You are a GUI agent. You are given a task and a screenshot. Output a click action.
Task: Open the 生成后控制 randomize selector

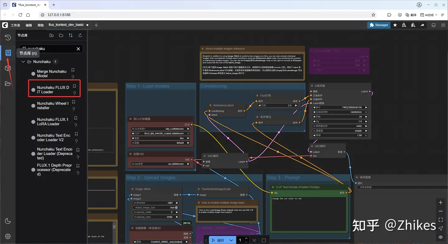(x=340, y=112)
